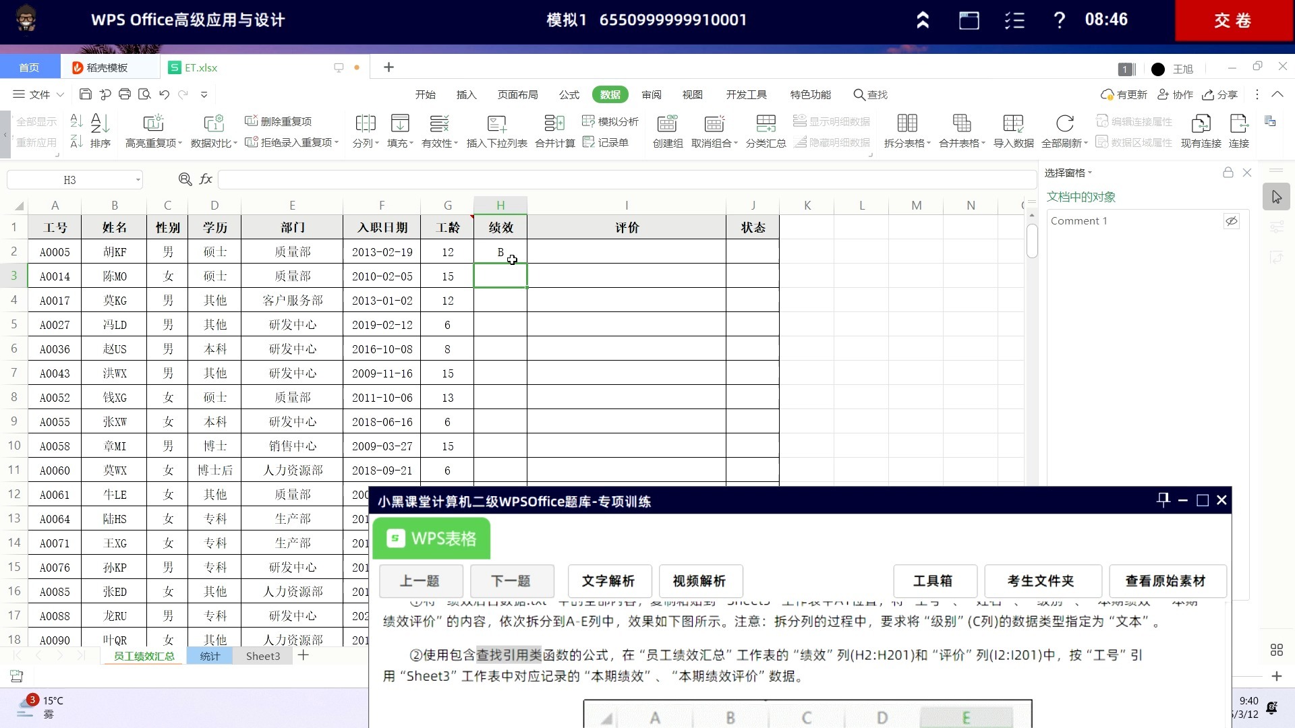Click the 下一题 button

[511, 581]
